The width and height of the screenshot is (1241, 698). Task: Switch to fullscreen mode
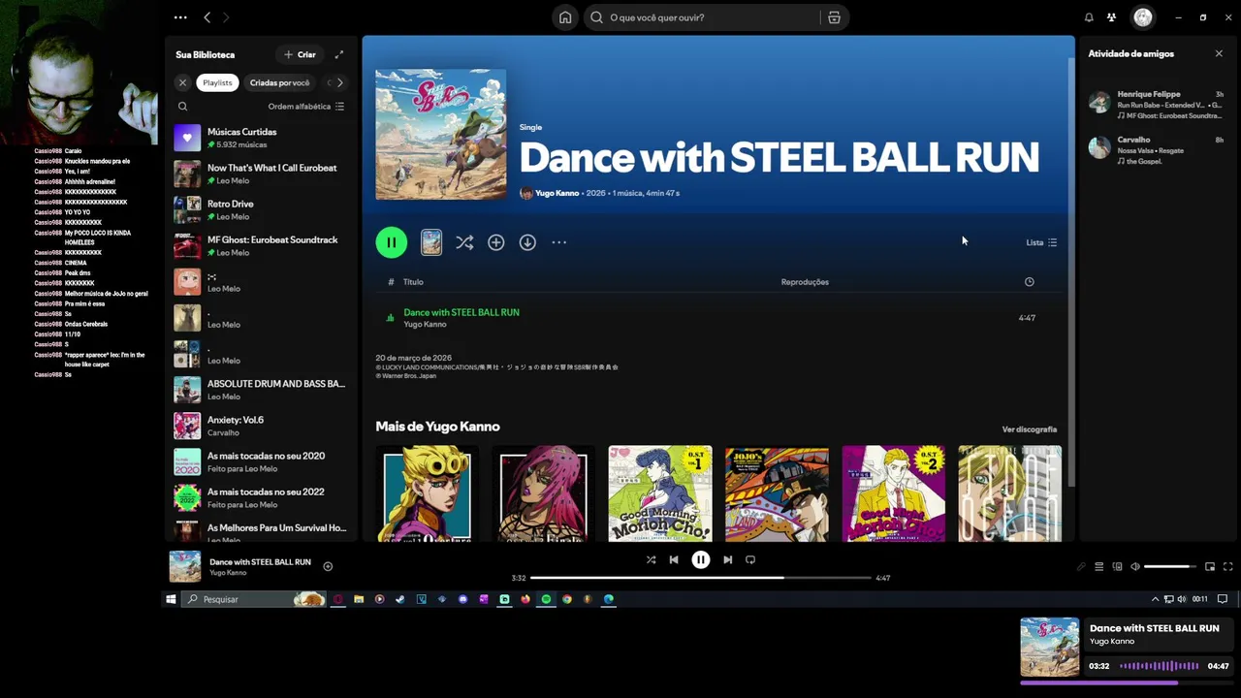point(1227,566)
